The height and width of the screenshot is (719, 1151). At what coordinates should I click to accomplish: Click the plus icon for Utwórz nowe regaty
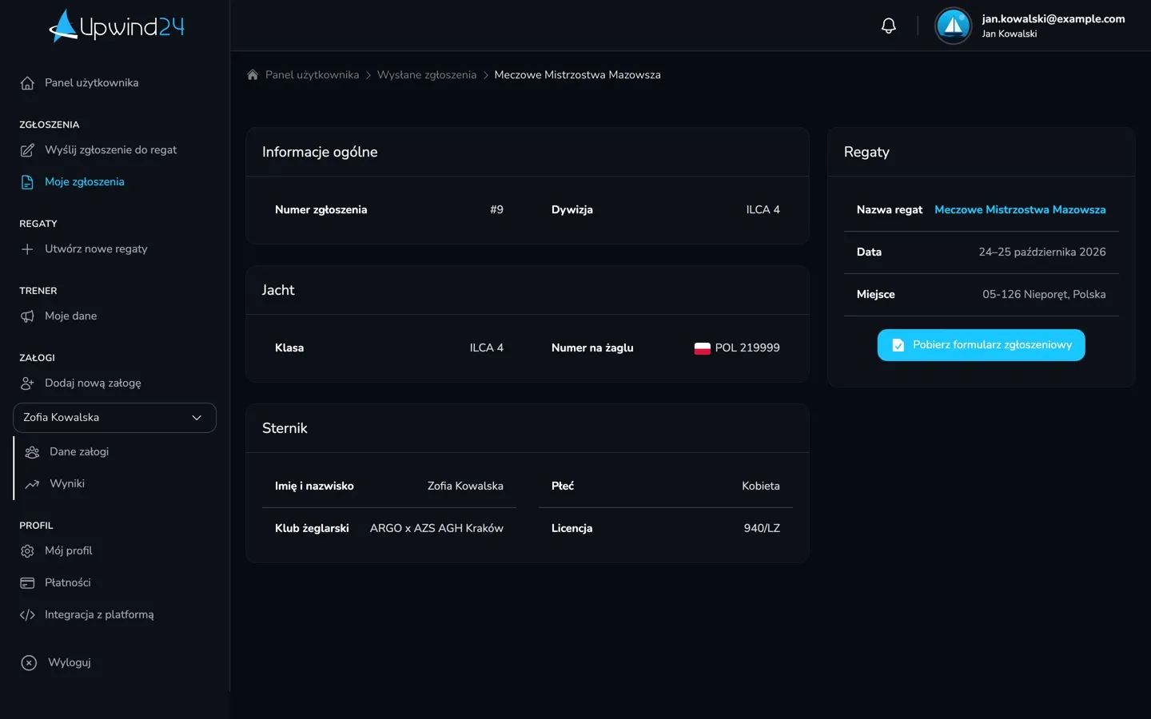(27, 248)
